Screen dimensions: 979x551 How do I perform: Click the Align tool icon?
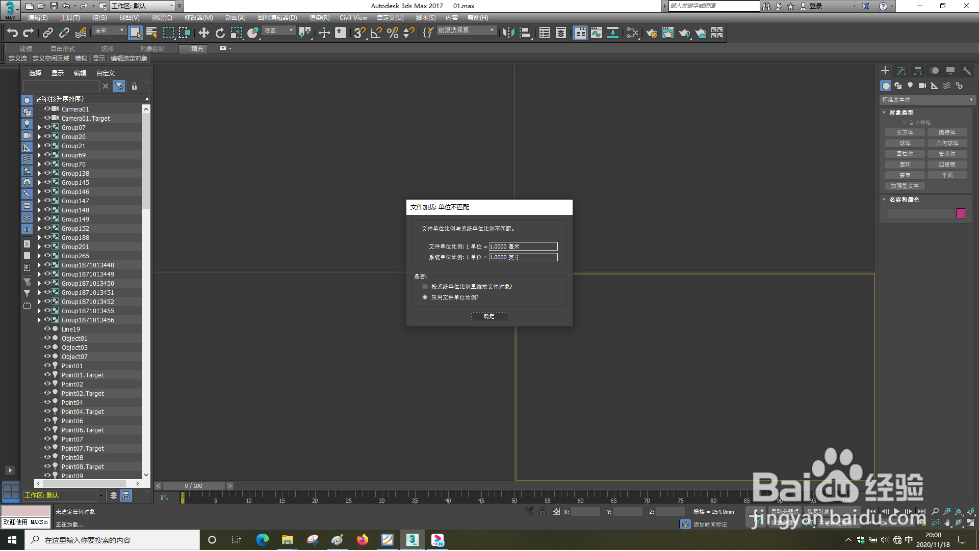click(x=525, y=33)
